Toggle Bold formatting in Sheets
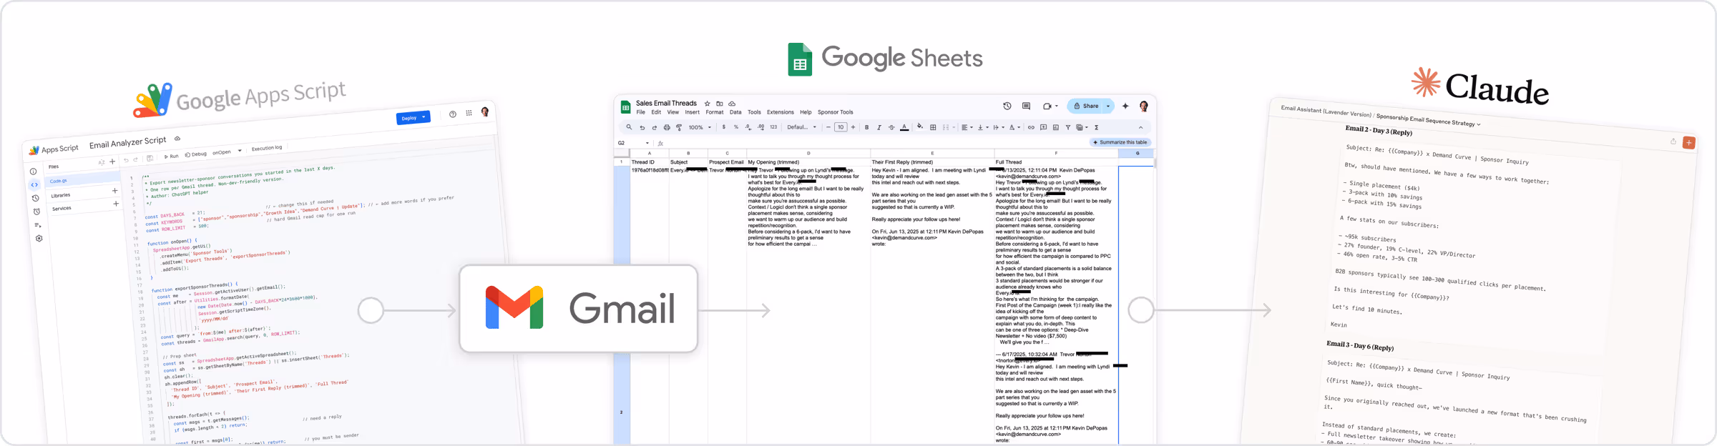Viewport: 1717px width, 446px height. pos(866,127)
